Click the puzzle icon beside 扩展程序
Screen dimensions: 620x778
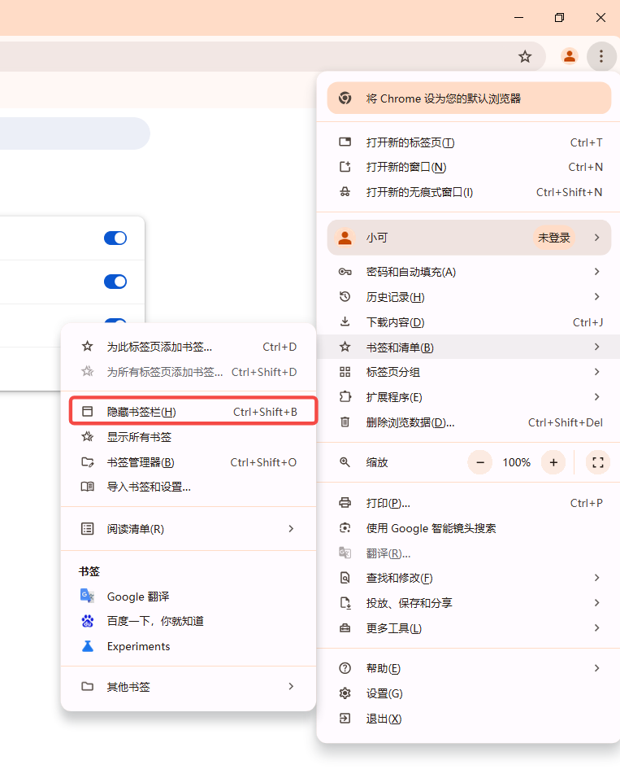coord(345,397)
